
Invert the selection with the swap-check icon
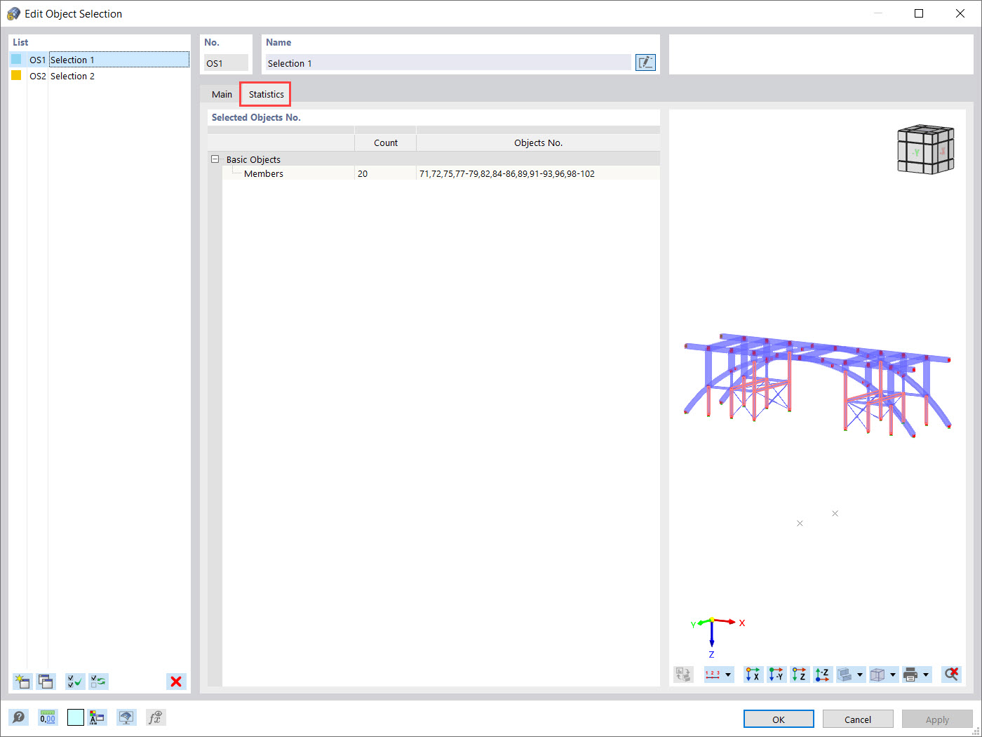click(x=99, y=682)
